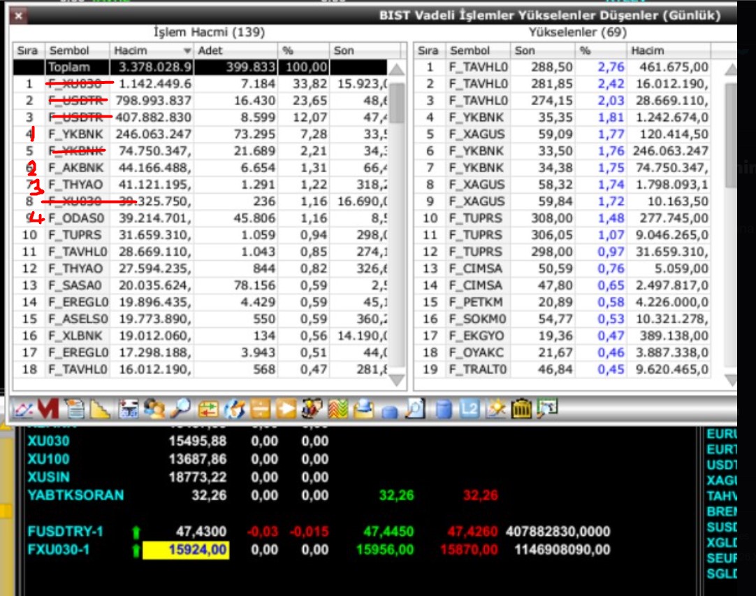Sort by Hacim column dropdown arrow
Image resolution: width=756 pixels, height=596 pixels.
[187, 50]
